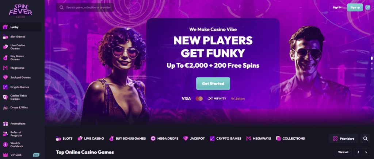Open COLLECTIONS in the category bar

[290, 138]
